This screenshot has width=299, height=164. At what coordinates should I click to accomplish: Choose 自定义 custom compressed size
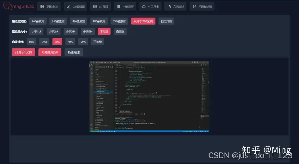tap(120, 32)
